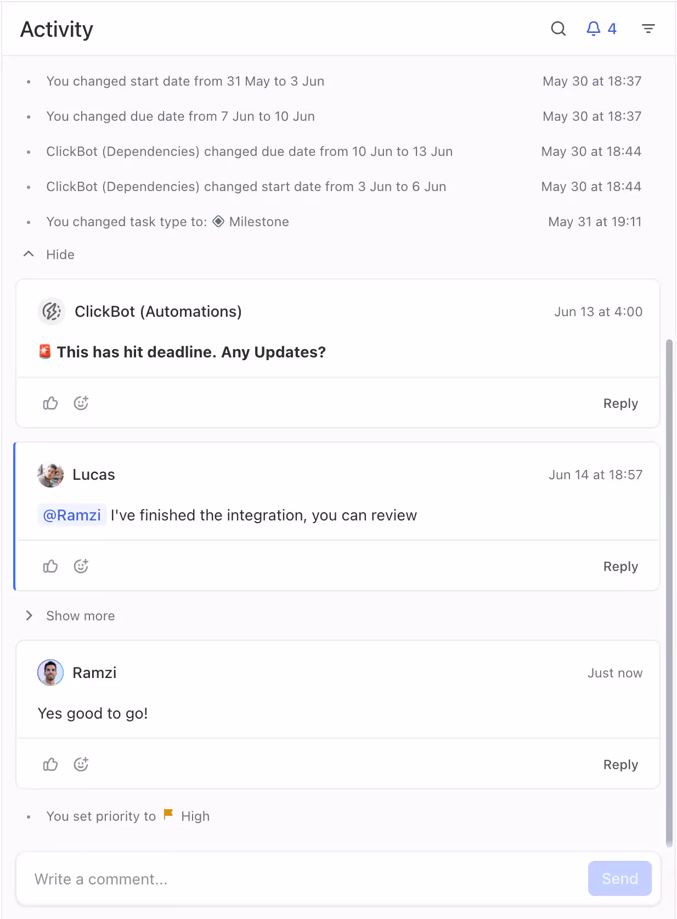This screenshot has width=677, height=919.
Task: Like the ClickBot deadline comment
Action: point(50,404)
